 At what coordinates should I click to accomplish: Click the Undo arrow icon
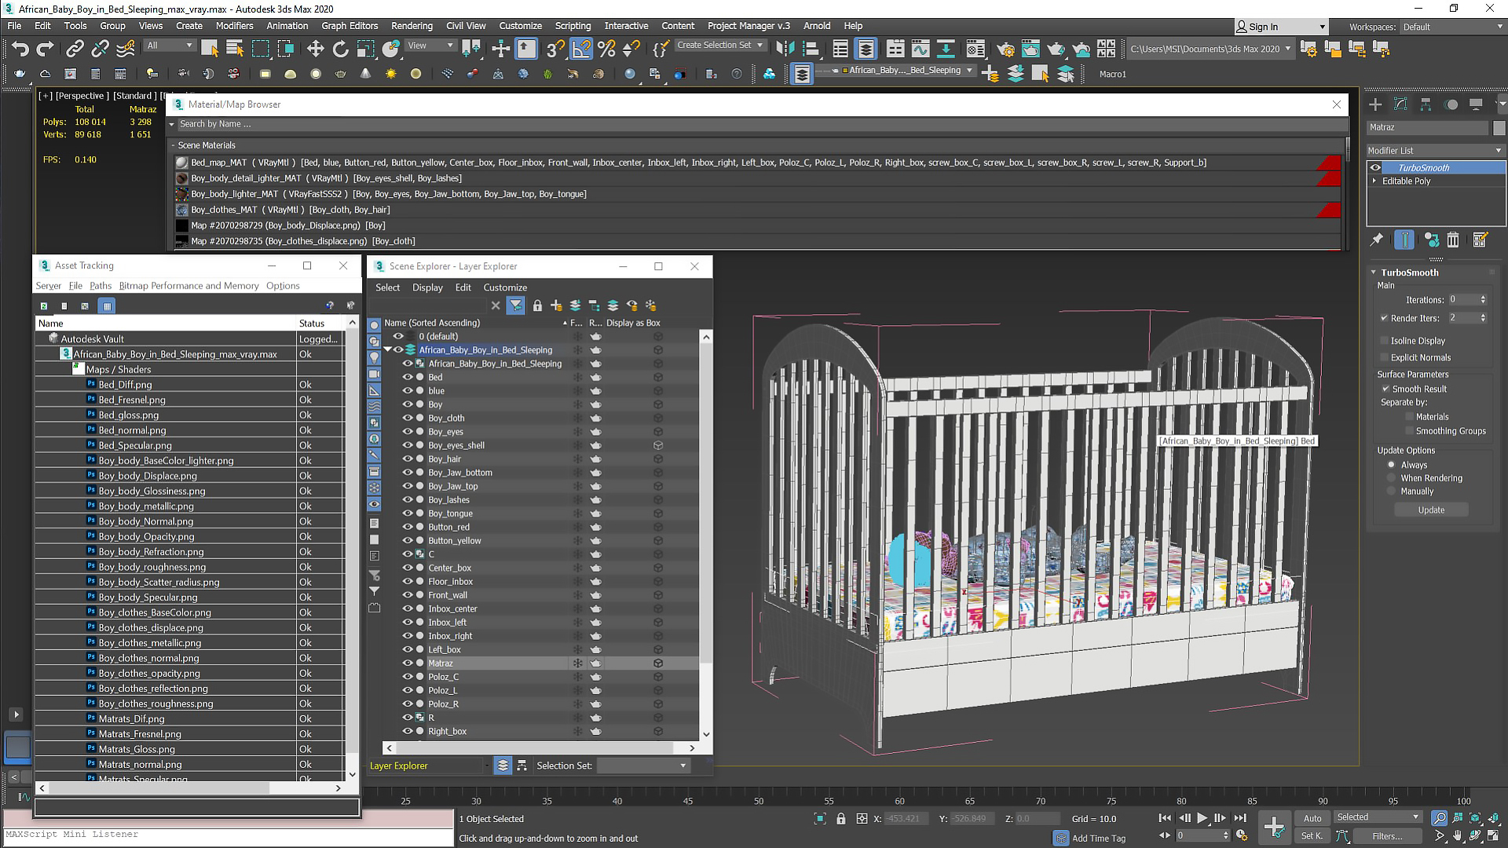pyautogui.click(x=20, y=49)
